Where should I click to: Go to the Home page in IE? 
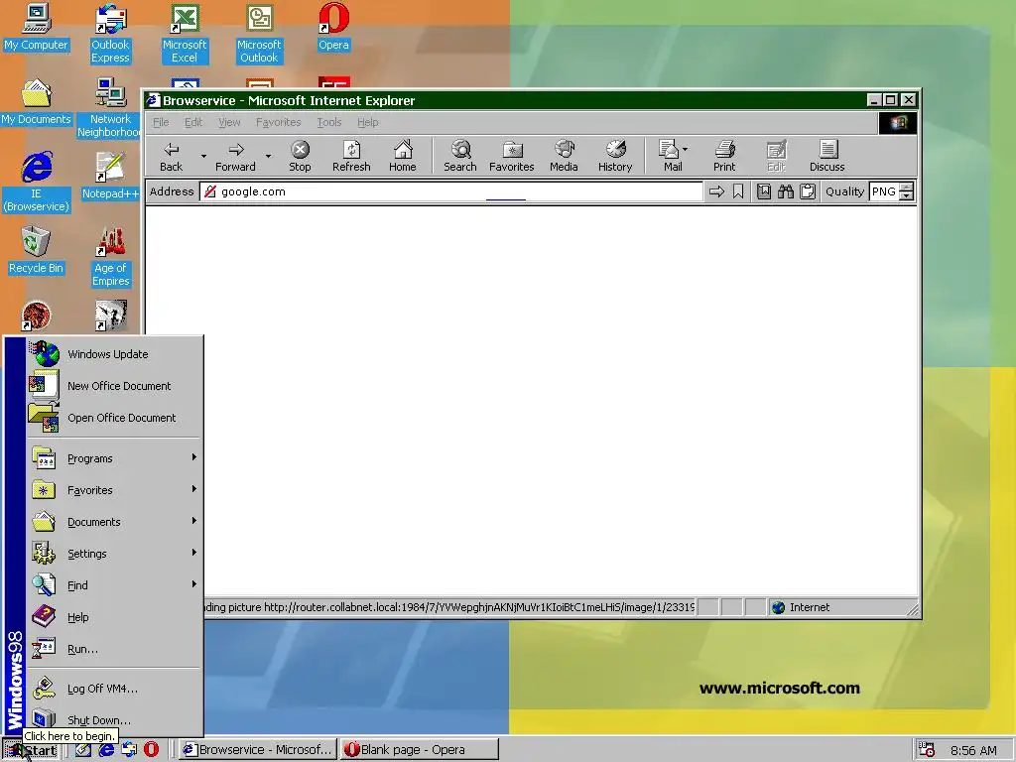403,156
